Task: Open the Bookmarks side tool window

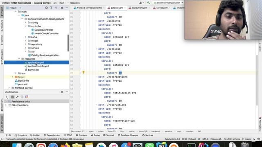Action: pos(2,105)
